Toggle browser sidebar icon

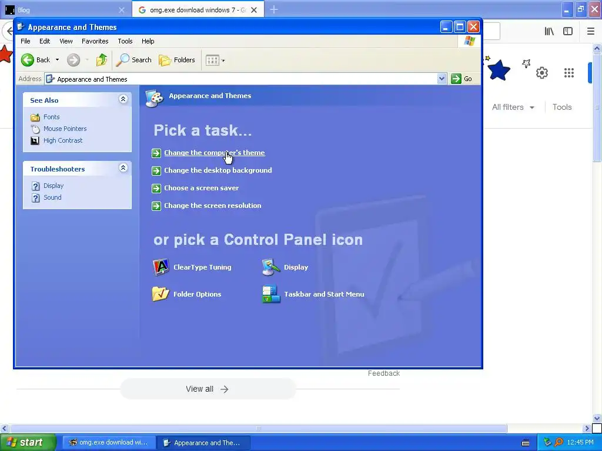(x=568, y=31)
